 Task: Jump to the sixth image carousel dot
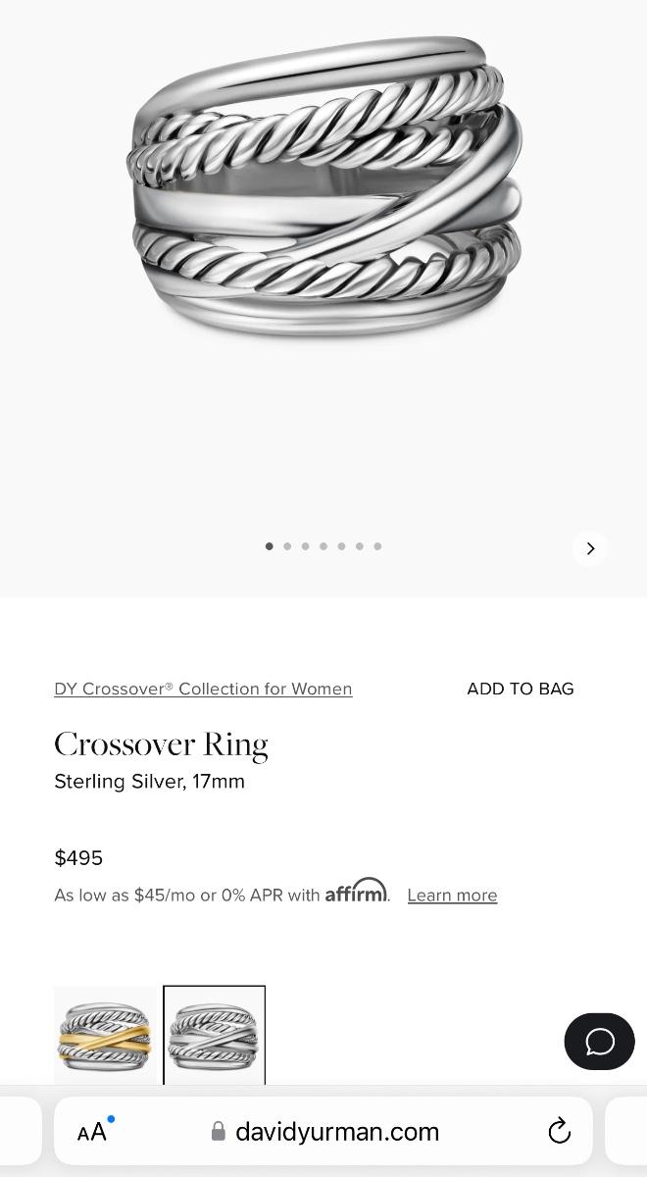360,546
